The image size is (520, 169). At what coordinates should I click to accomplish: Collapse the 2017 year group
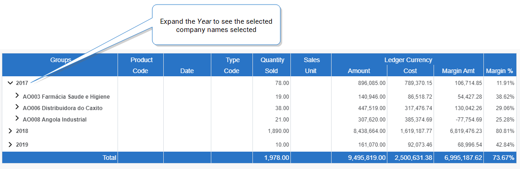[11, 83]
